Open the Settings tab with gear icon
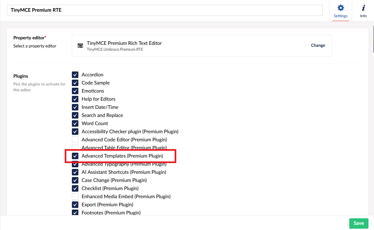374x230 pixels. (x=341, y=11)
